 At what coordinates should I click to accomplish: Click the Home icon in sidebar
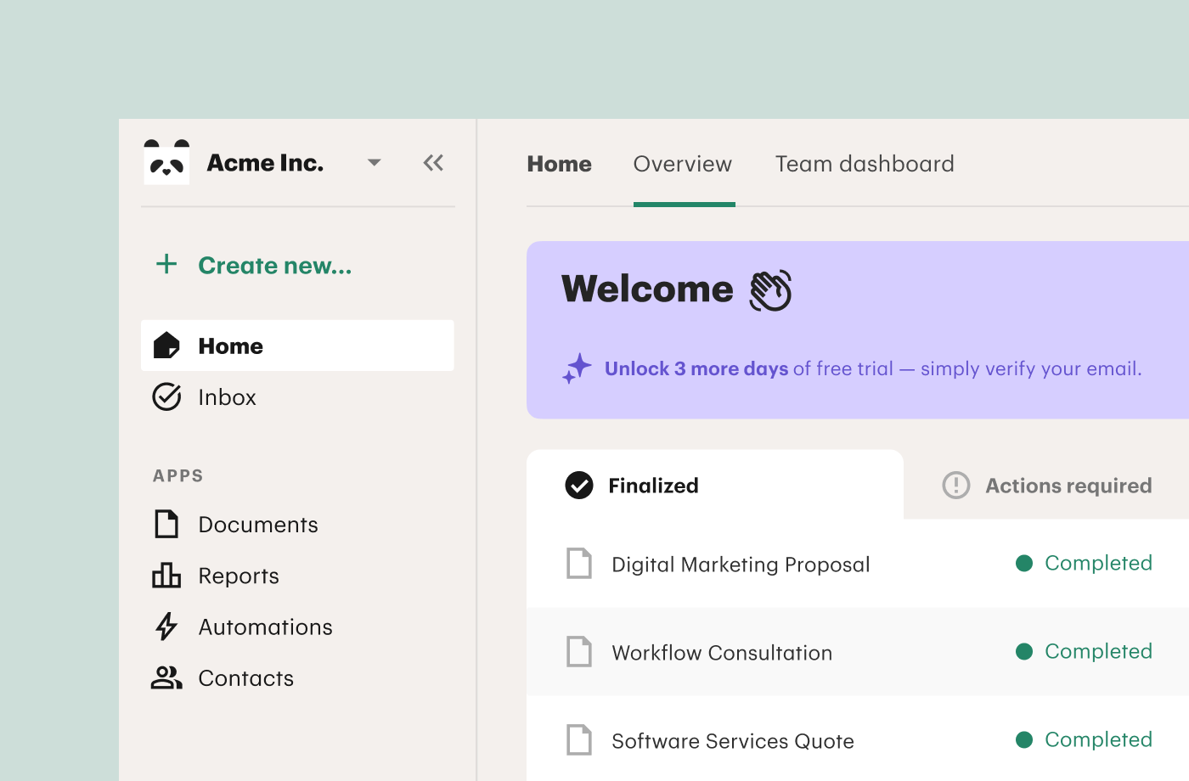point(166,346)
